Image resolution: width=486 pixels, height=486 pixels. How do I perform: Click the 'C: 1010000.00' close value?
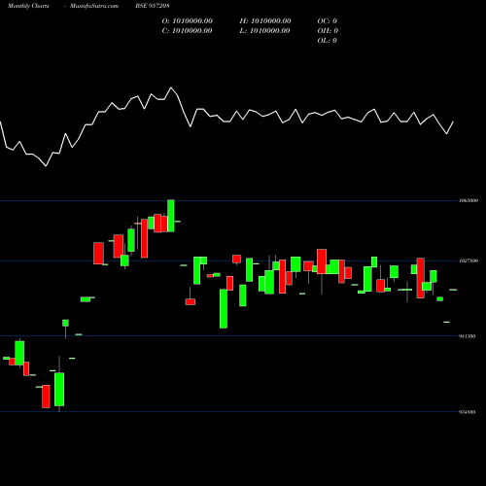188,31
